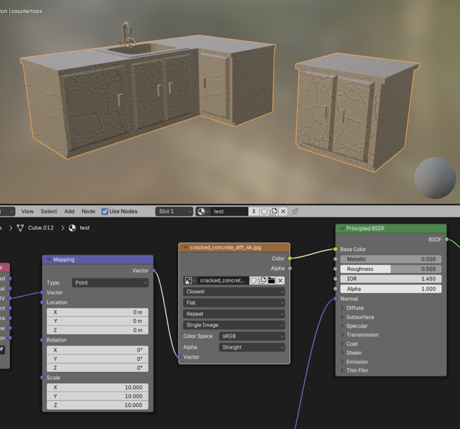
Task: Click the Location Y field
Action: (x=97, y=321)
